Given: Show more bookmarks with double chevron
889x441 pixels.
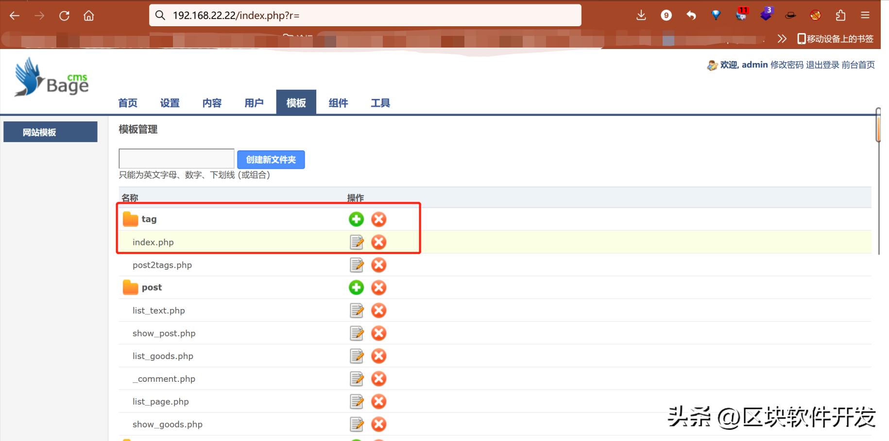Looking at the screenshot, I should pos(782,39).
